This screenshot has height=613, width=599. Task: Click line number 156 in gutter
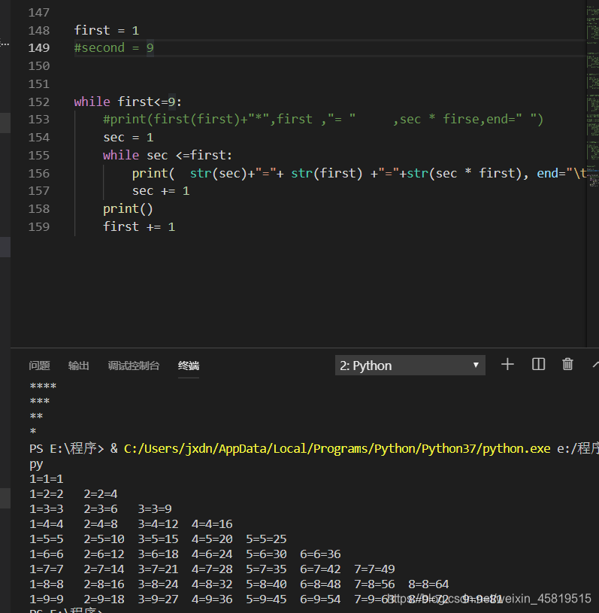(38, 174)
